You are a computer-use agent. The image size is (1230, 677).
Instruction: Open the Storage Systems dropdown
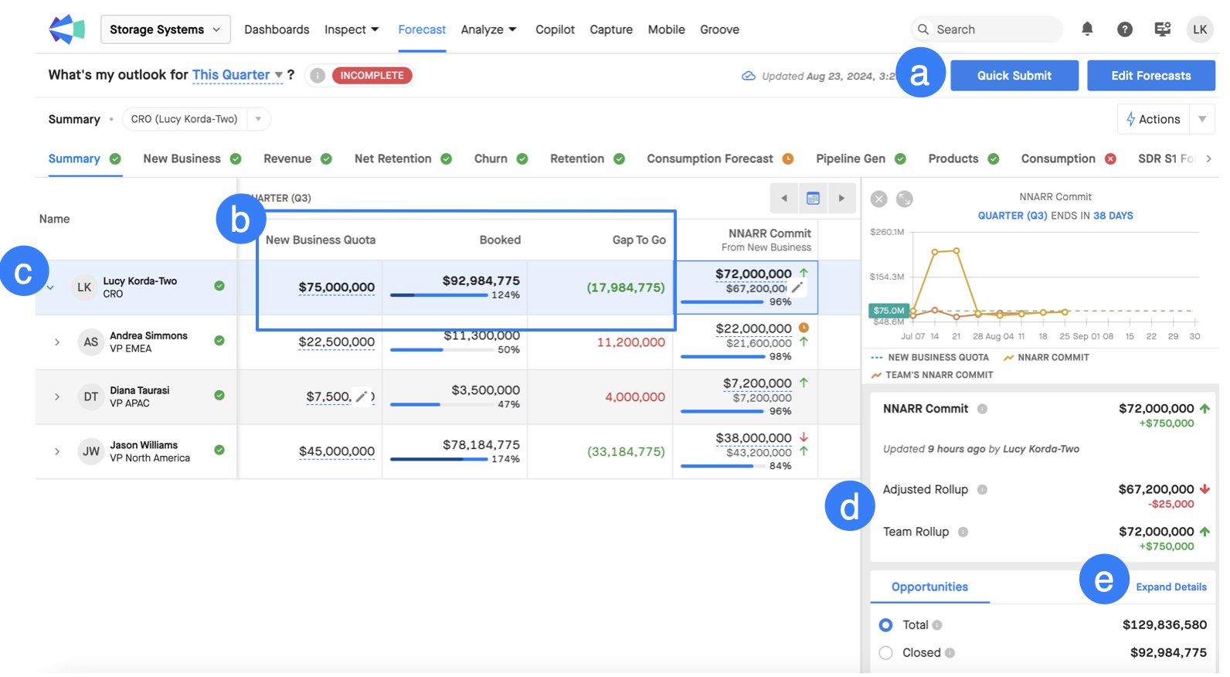[165, 29]
